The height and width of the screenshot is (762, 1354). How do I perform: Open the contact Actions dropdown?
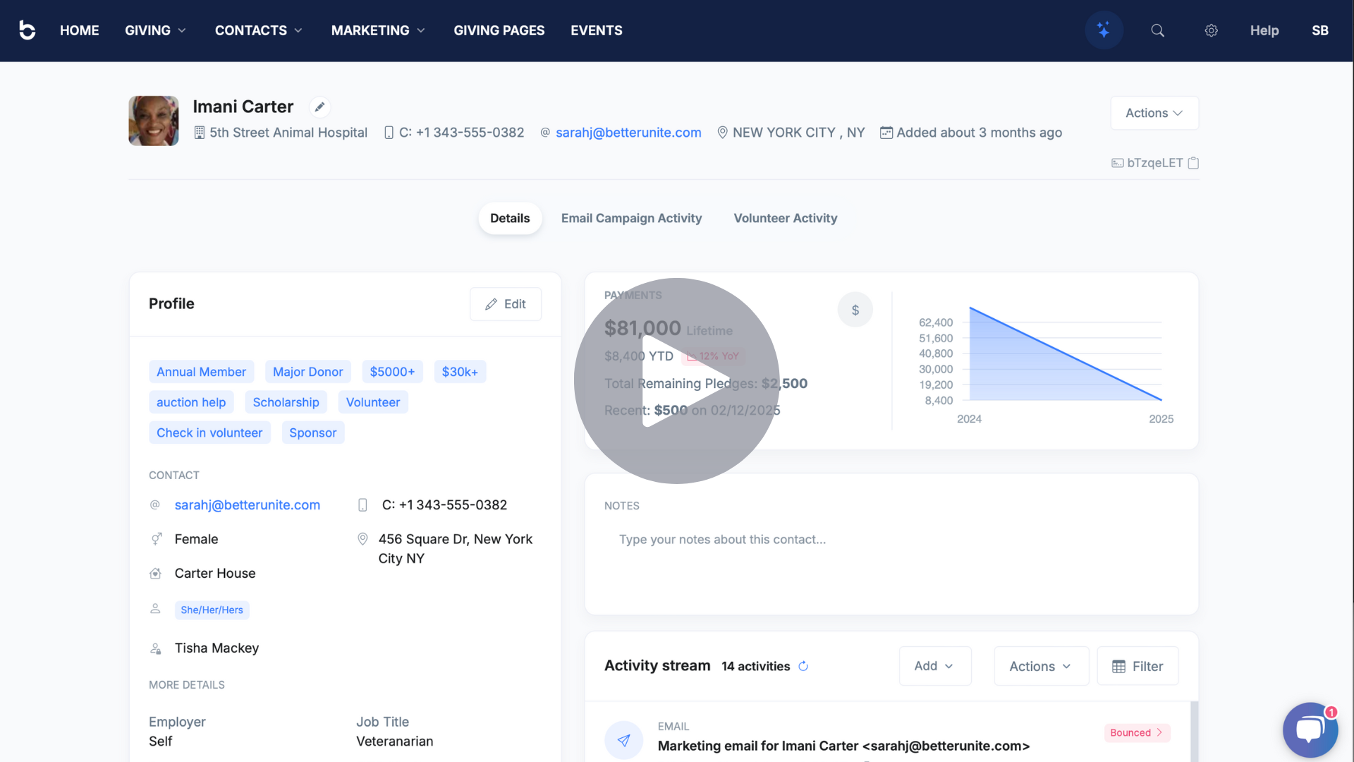pyautogui.click(x=1154, y=113)
